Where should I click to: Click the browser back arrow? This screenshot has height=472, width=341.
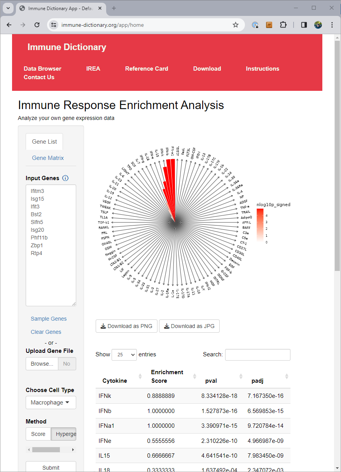pyautogui.click(x=9, y=25)
